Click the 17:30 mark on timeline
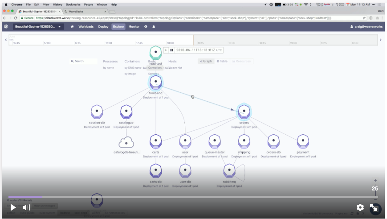387x219 pixels. pyautogui.click(x=109, y=43)
